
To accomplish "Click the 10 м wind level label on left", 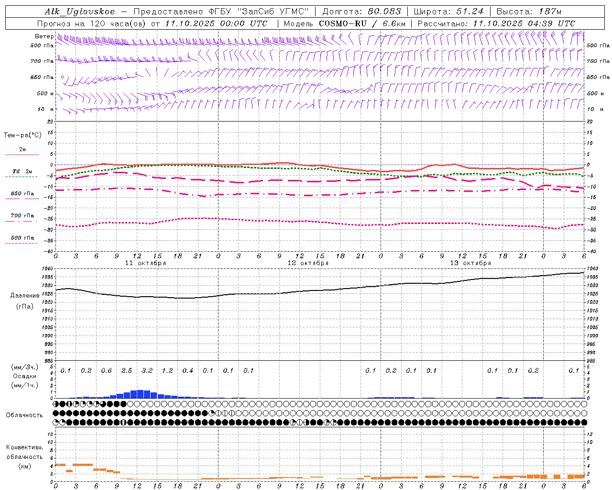I will click(46, 109).
